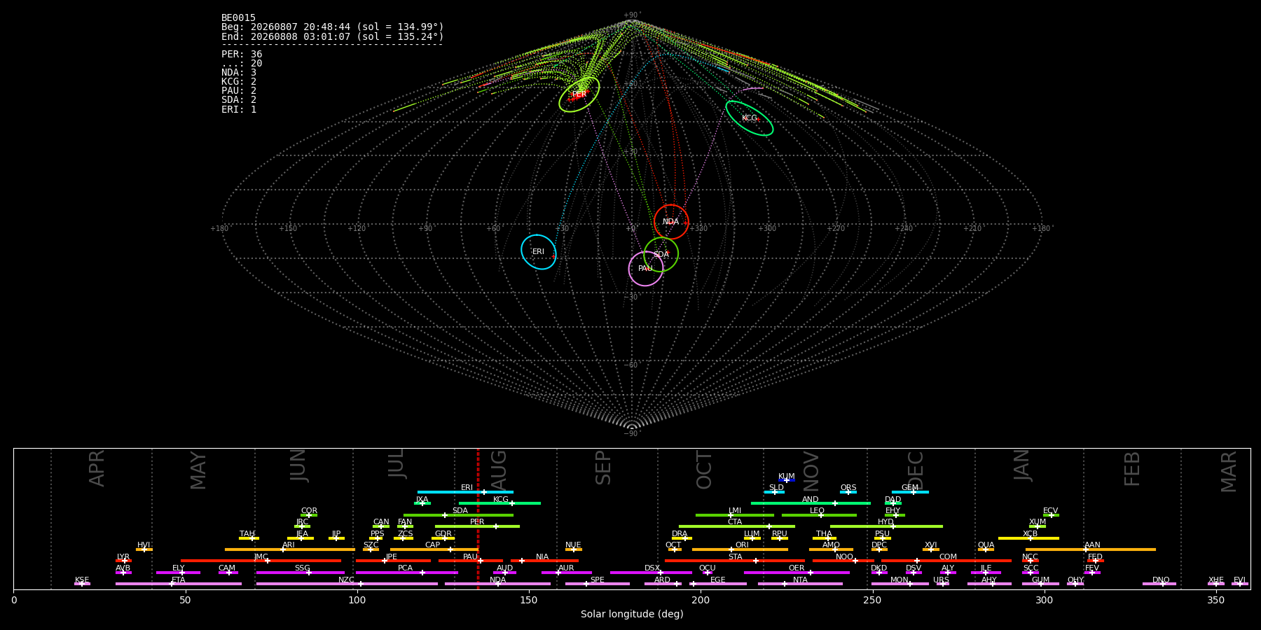Click the AUG month label
1261x630 pixels.
pyautogui.click(x=499, y=470)
